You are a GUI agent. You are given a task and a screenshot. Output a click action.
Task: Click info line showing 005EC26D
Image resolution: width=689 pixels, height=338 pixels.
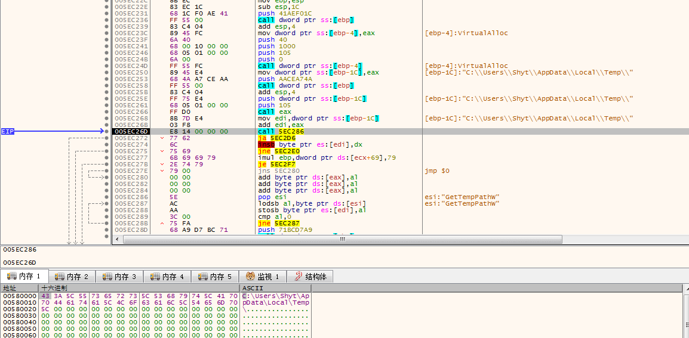click(20, 262)
